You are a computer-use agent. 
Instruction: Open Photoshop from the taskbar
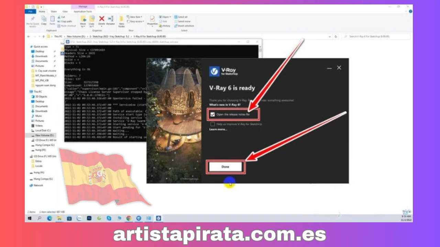pyautogui.click(x=89, y=218)
